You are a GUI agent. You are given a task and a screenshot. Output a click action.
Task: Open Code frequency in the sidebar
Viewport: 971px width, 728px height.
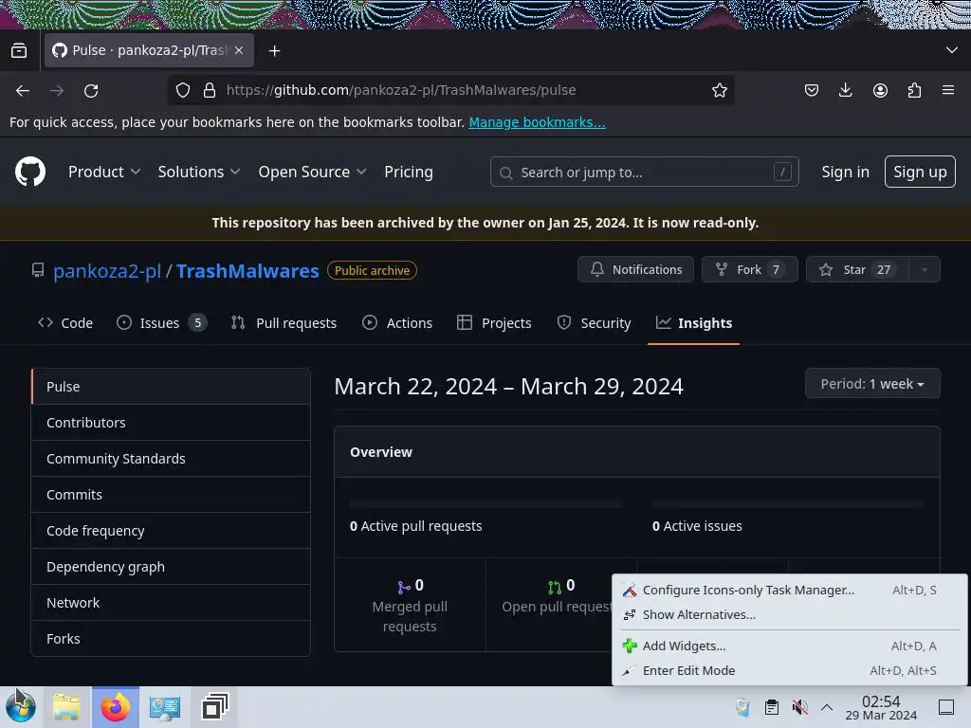click(171, 531)
